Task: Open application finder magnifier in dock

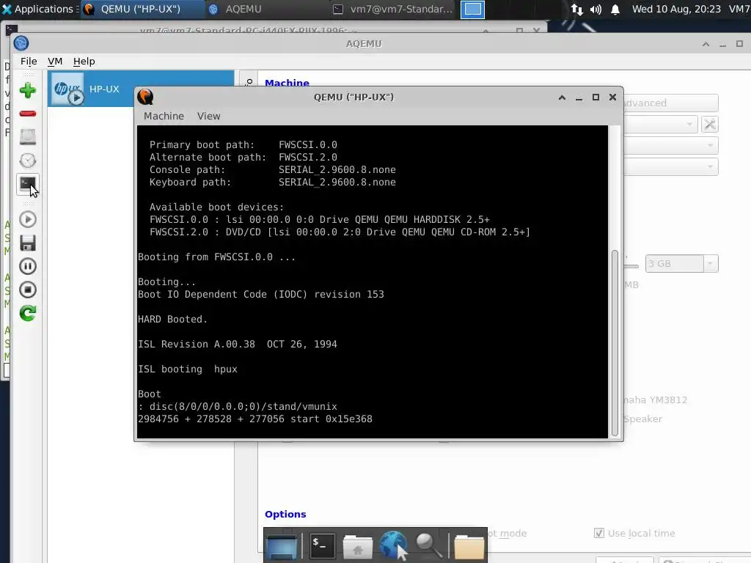Action: pos(428,545)
